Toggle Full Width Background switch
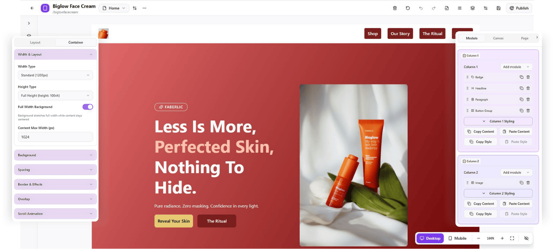Viewport: 554px width, 249px height. (x=87, y=107)
